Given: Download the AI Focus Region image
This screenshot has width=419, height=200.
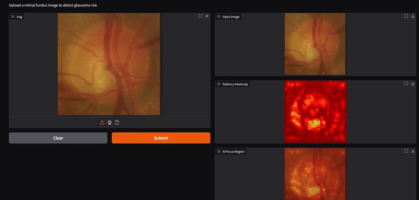Looking at the screenshot, I should coord(413,151).
